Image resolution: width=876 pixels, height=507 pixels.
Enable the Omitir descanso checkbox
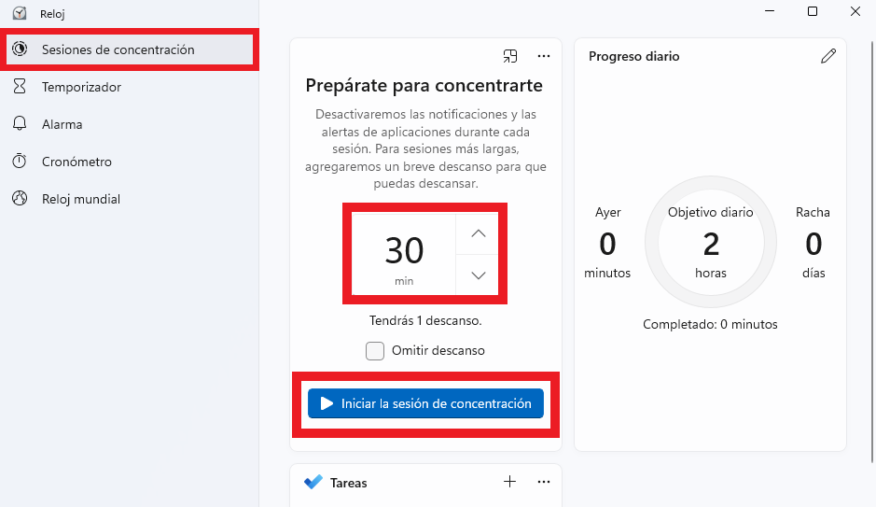click(x=375, y=351)
